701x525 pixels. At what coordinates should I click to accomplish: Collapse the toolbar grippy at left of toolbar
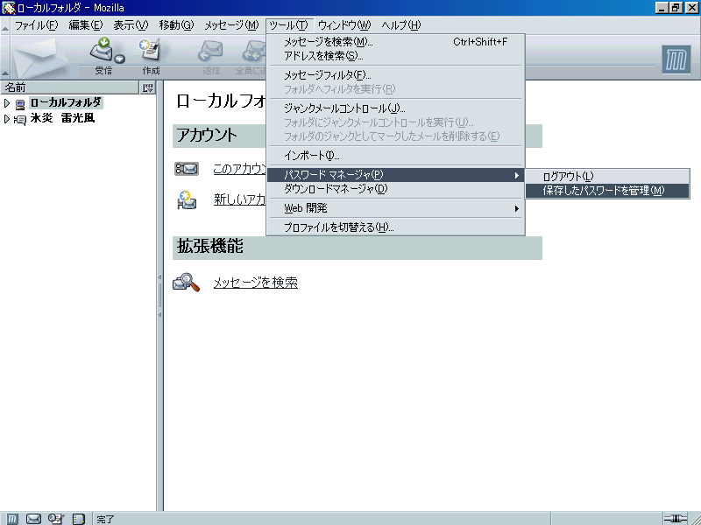5,58
